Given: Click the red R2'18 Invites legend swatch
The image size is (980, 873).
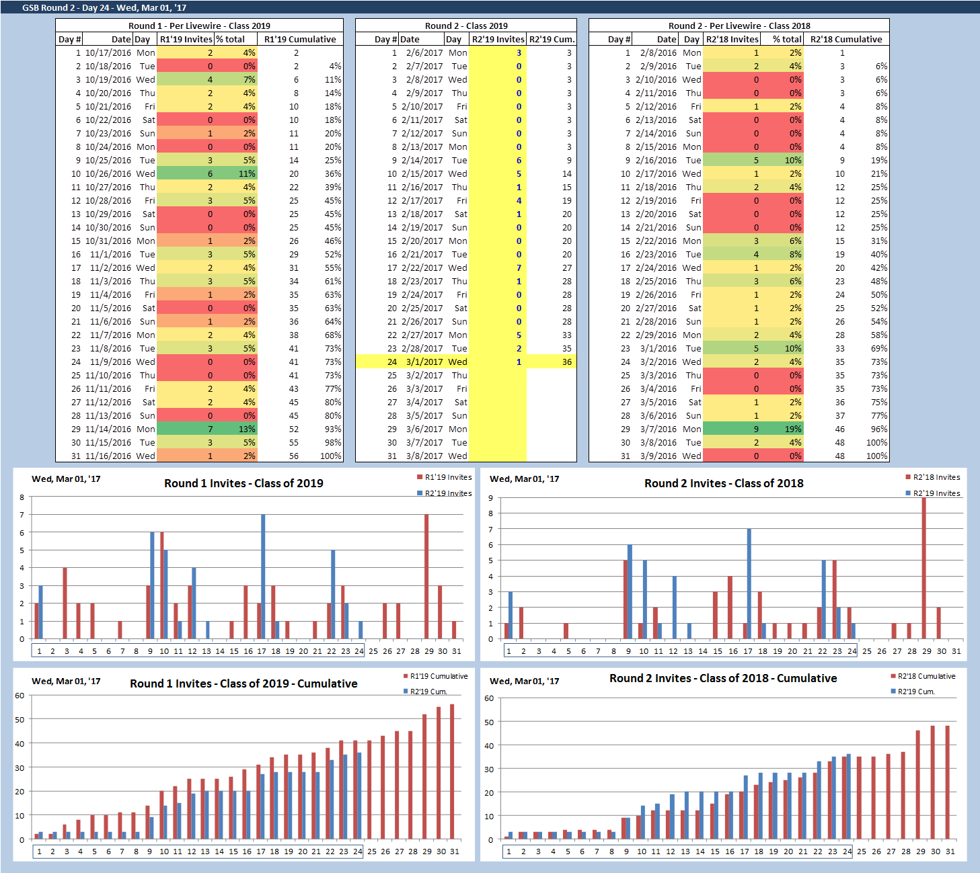Looking at the screenshot, I should coord(908,478).
